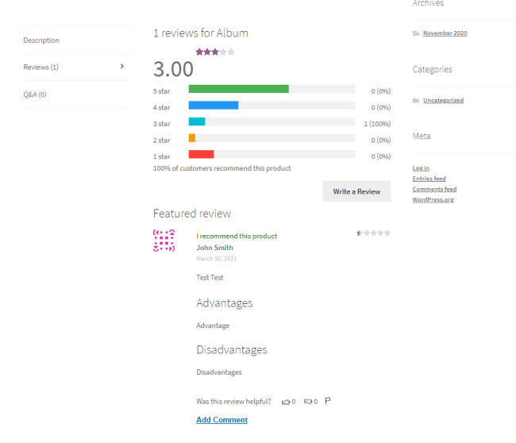Click the overall purple star rating
This screenshot has width=516, height=443.
point(215,52)
